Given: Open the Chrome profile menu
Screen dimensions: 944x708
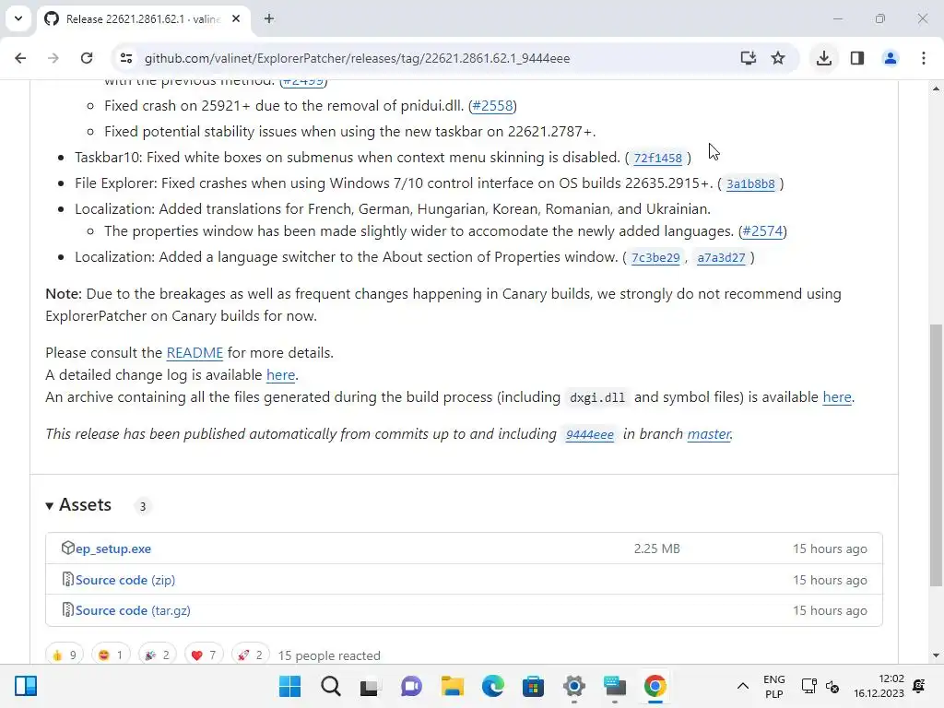Looking at the screenshot, I should 890,58.
